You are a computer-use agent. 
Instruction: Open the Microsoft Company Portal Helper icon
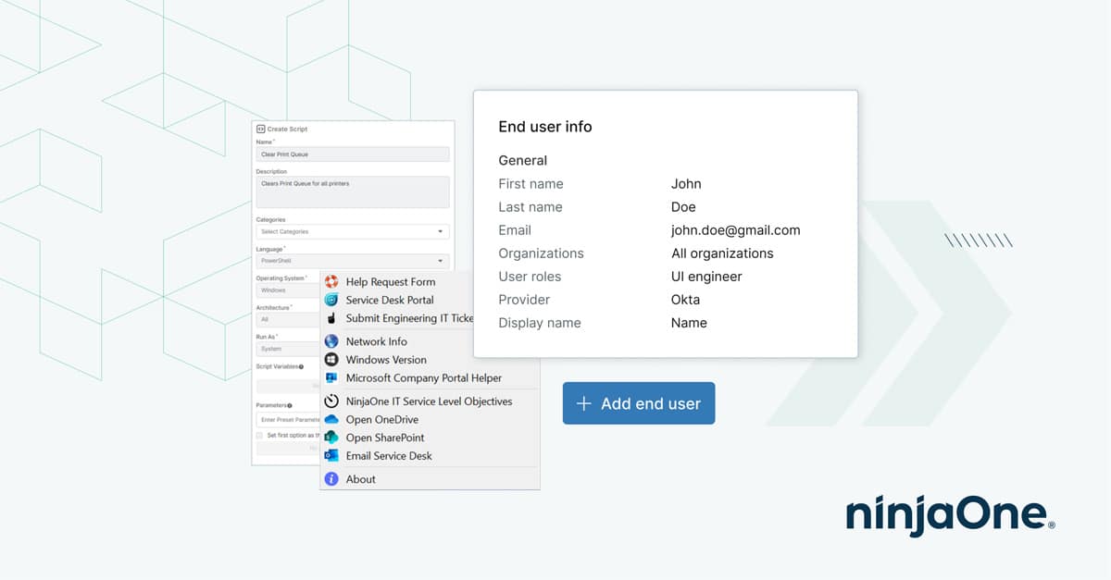331,377
